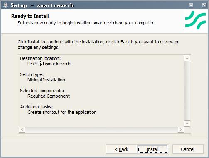Minimize the Setup window

(x=191, y=5)
